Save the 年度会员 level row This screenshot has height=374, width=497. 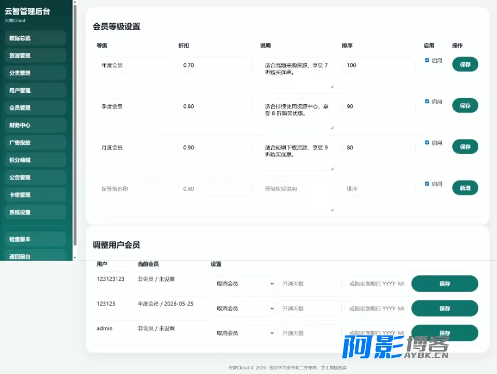coord(465,64)
